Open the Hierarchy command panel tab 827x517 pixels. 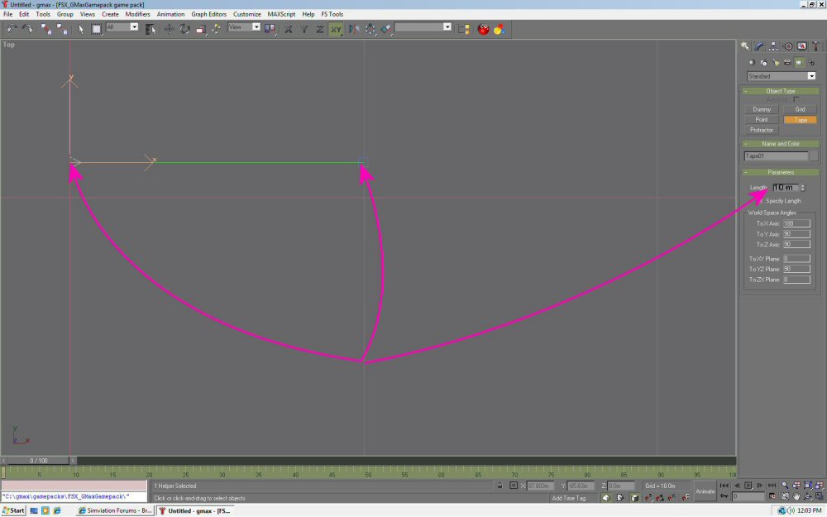[772, 46]
